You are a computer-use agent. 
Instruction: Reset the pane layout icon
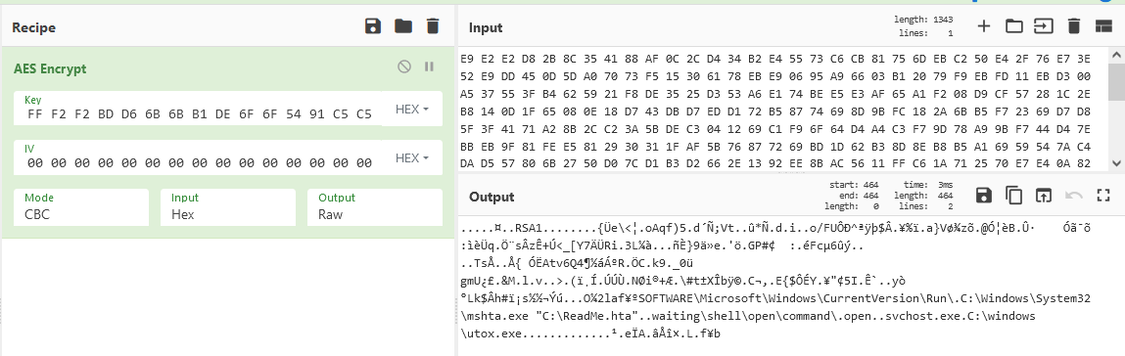[1102, 26]
